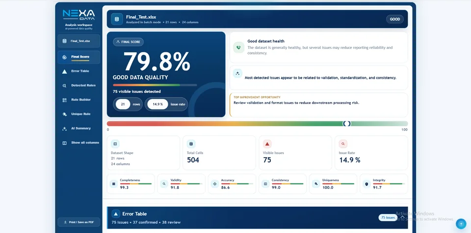Screen dimensions: 471x233
Task: Click the Completeness metric icon
Action: [x=113, y=184]
